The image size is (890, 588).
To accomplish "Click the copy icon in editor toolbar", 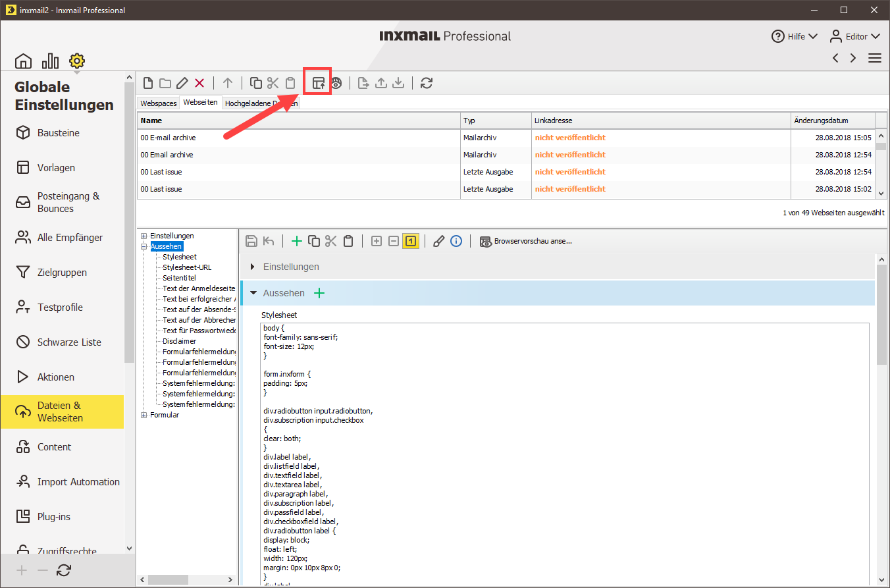I will click(x=314, y=241).
